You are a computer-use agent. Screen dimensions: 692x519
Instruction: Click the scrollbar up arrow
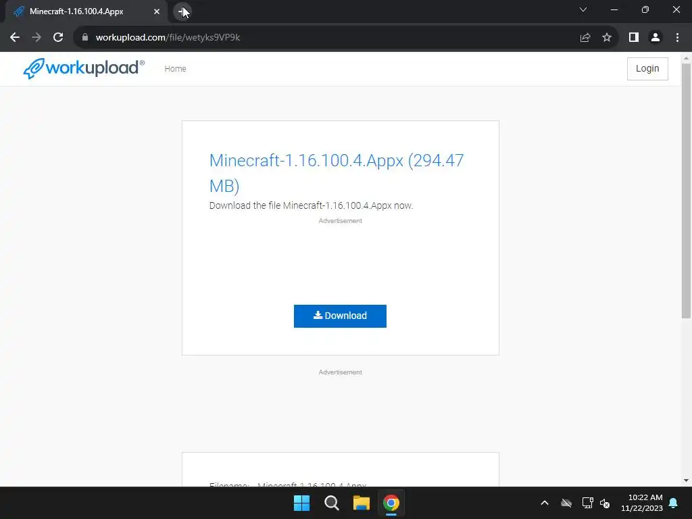click(686, 58)
